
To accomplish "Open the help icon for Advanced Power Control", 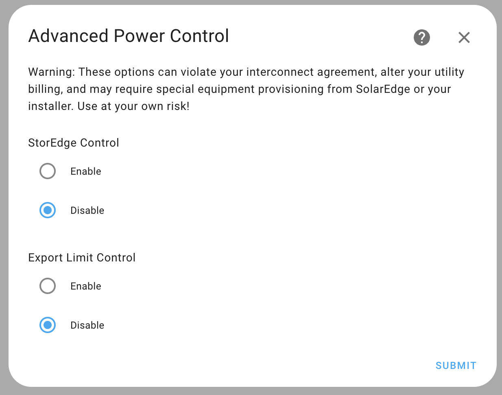I will (422, 37).
